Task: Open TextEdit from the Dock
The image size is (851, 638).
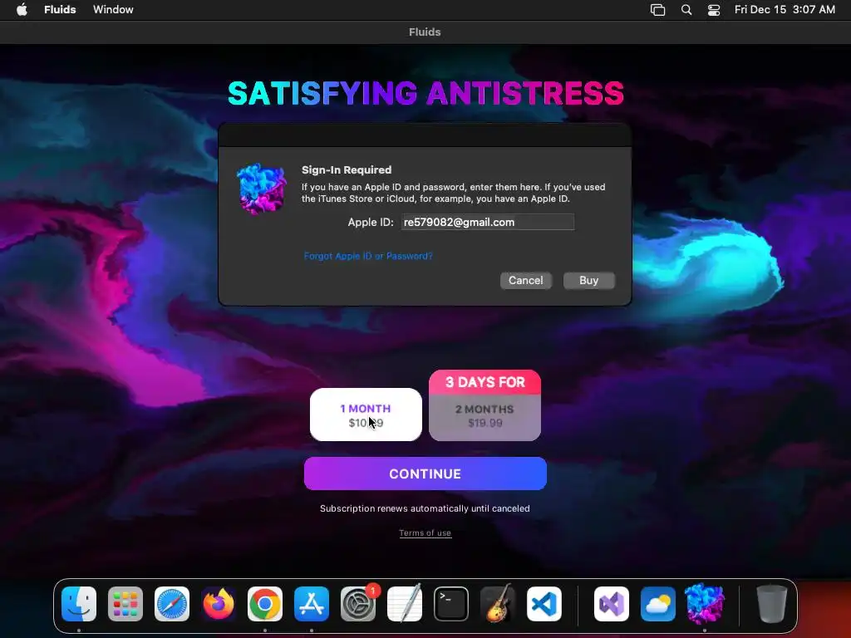Action: click(x=405, y=604)
